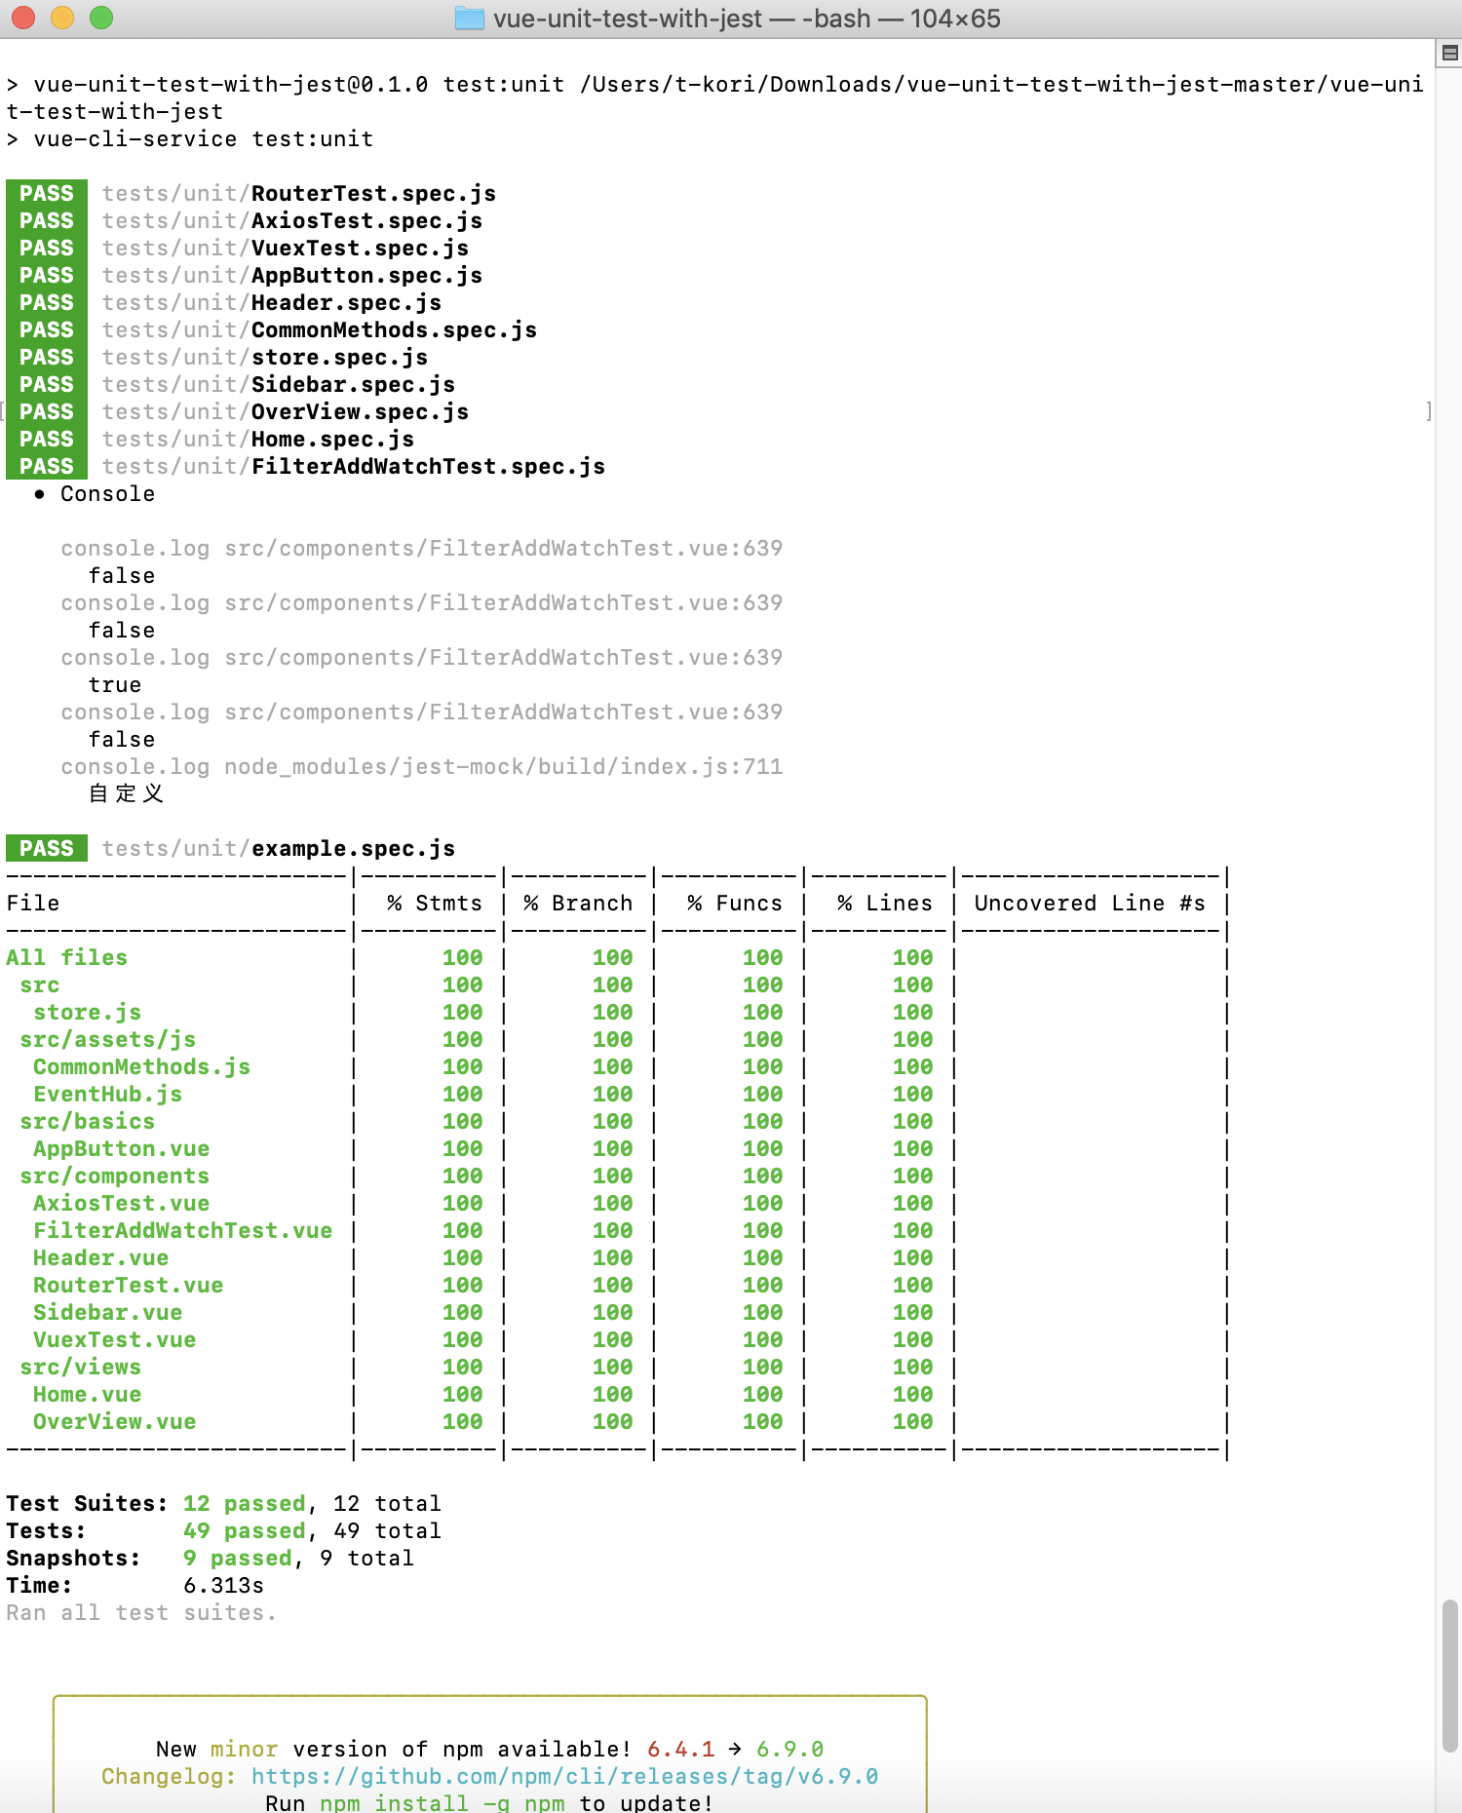Click the 'Uncovered Line #s' column header
The image size is (1462, 1813).
point(1090,903)
